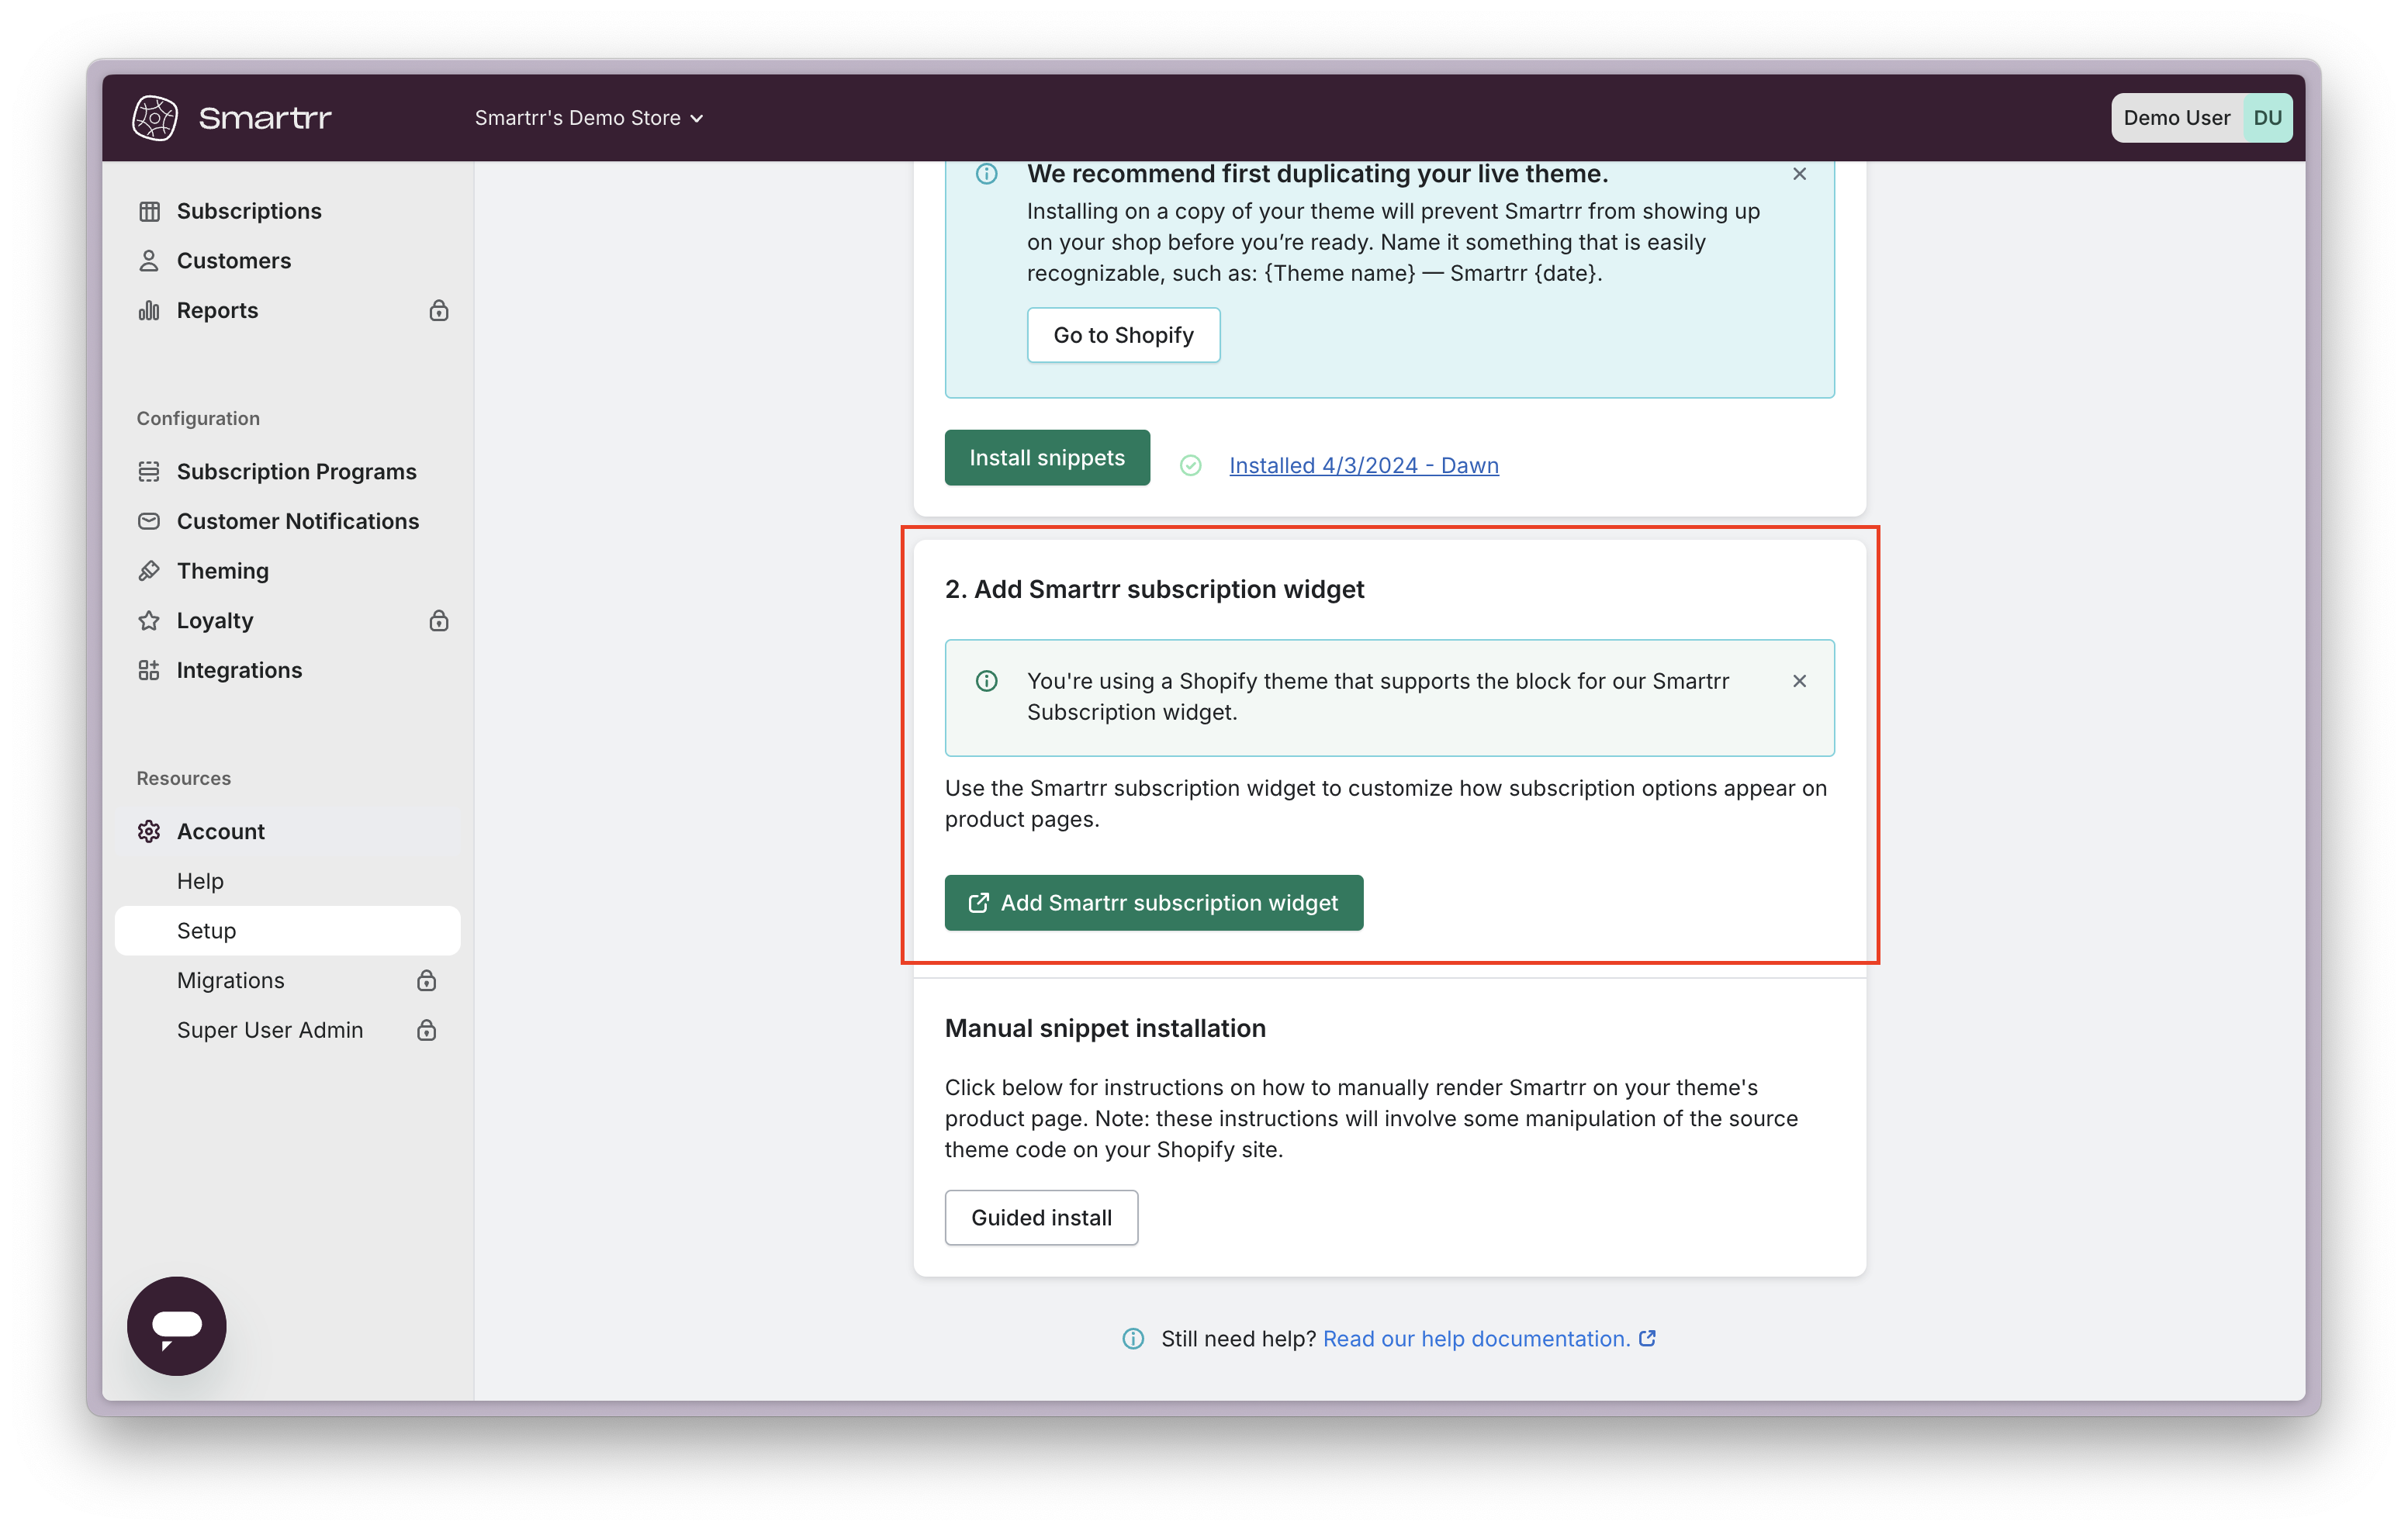Click the green installed checkmark icon
Image resolution: width=2408 pixels, height=1531 pixels.
pos(1191,466)
